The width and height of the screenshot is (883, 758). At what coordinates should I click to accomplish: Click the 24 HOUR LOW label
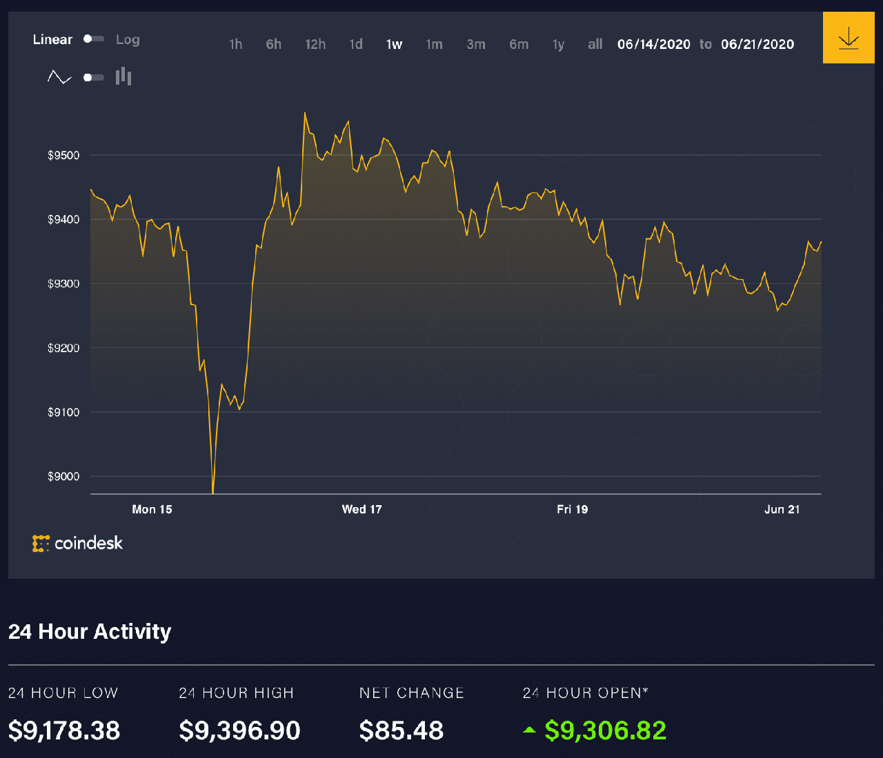[x=63, y=693]
